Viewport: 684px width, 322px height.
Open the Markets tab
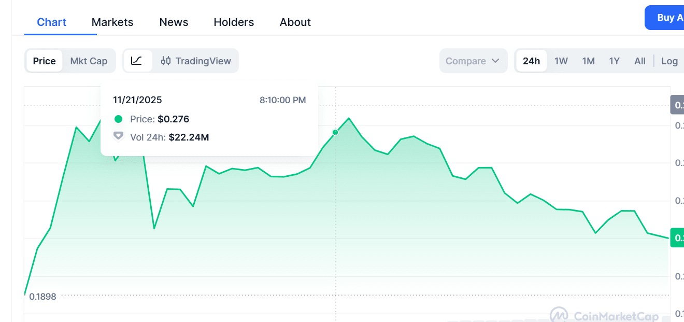[112, 22]
